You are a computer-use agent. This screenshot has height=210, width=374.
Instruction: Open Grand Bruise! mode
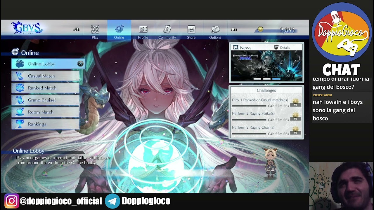click(x=45, y=100)
